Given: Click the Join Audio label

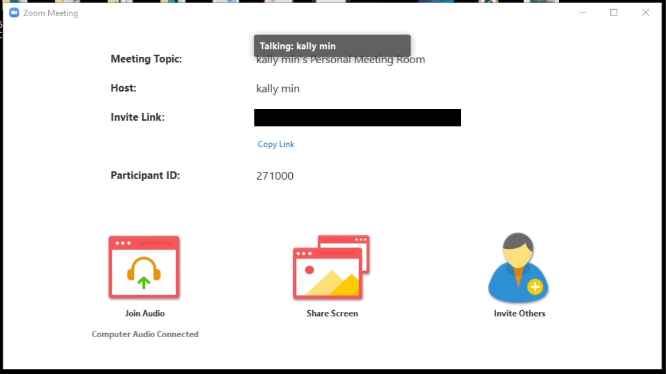Looking at the screenshot, I should tap(145, 313).
